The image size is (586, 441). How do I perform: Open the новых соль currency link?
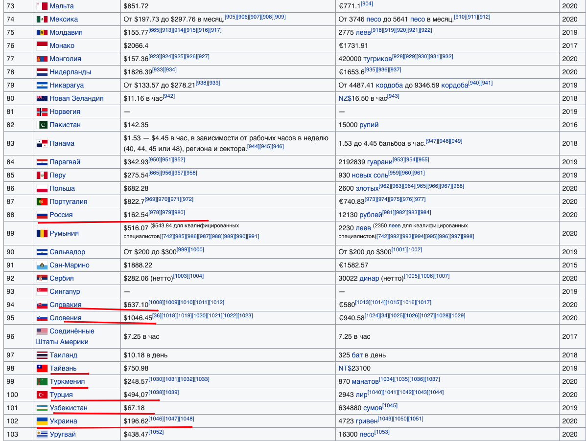click(x=370, y=176)
